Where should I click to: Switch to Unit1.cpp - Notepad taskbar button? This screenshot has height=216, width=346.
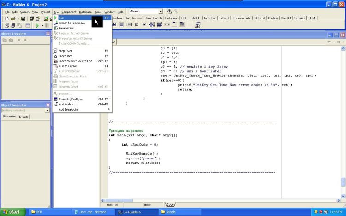[93, 212]
